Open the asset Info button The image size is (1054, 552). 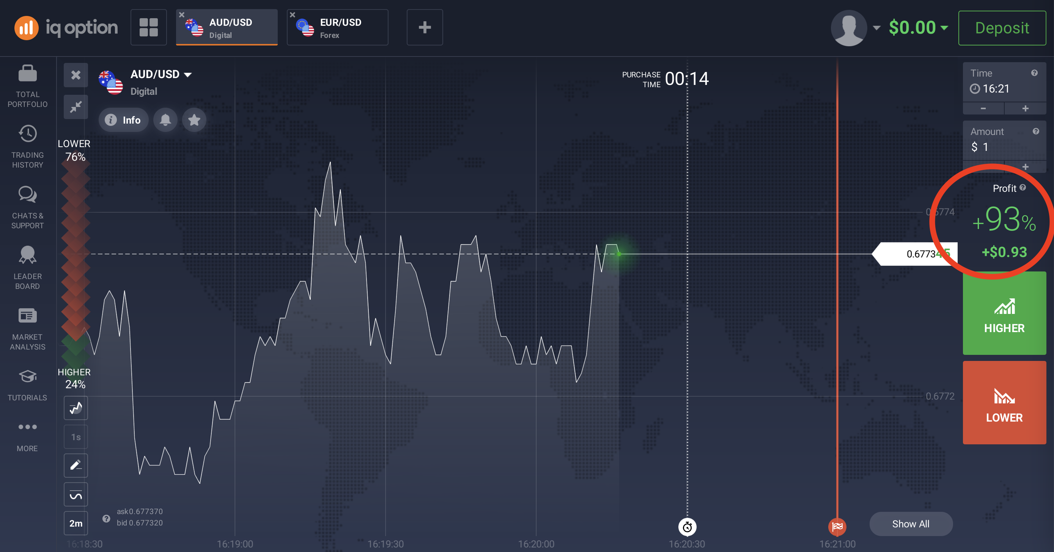click(123, 120)
